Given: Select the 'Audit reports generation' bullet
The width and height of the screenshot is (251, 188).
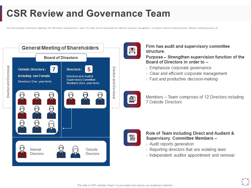Looking at the screenshot, I should coord(172,144).
